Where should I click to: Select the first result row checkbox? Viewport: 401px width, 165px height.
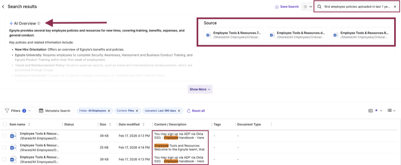(x=4, y=136)
